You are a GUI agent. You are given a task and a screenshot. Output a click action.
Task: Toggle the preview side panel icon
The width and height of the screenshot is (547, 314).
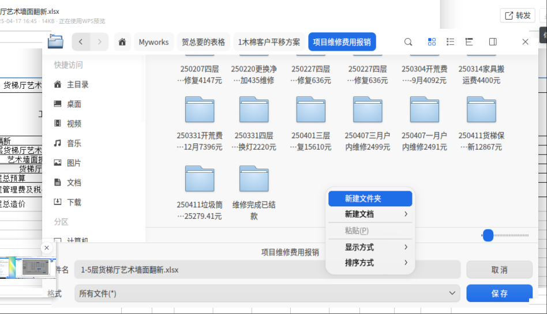493,42
